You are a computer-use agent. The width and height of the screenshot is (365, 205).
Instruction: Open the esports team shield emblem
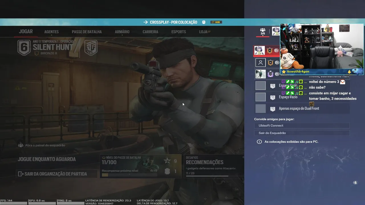tap(91, 48)
